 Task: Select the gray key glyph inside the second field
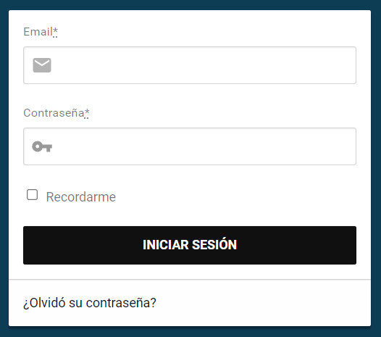pos(42,146)
